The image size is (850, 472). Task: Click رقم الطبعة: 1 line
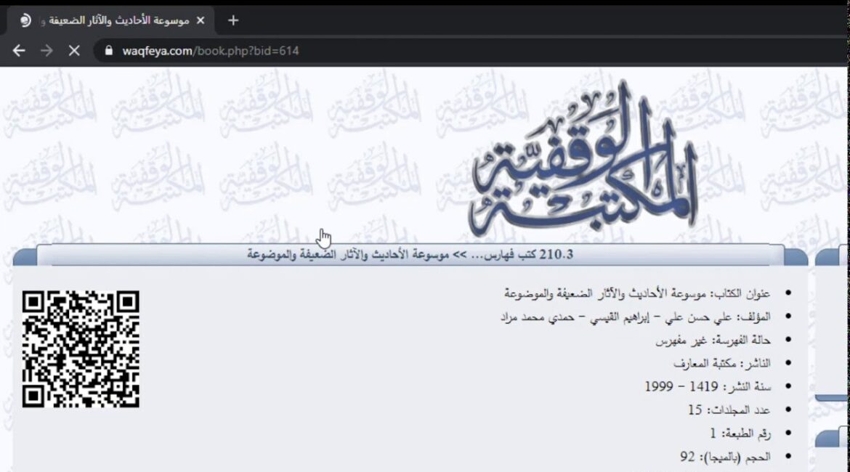740,434
